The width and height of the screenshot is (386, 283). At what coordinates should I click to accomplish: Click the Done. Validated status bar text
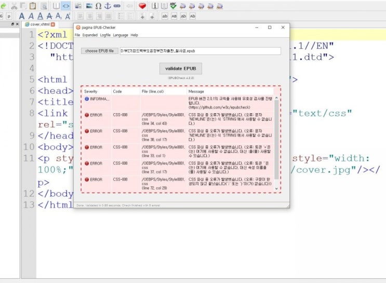[x=118, y=205]
